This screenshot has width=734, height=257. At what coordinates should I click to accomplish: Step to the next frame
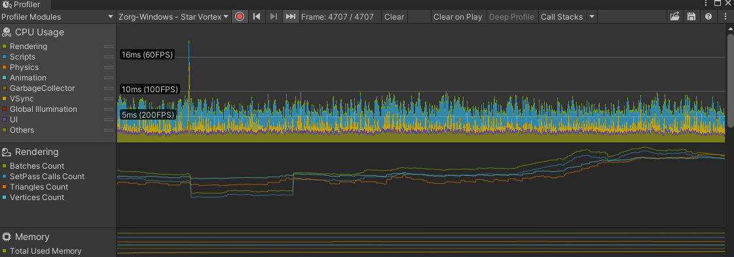pos(274,17)
